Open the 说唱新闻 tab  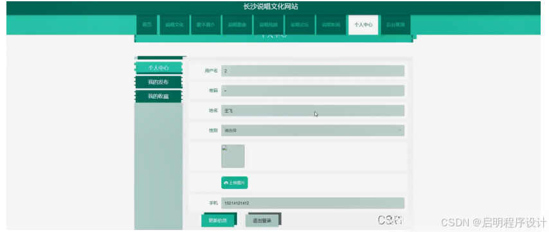(x=331, y=25)
